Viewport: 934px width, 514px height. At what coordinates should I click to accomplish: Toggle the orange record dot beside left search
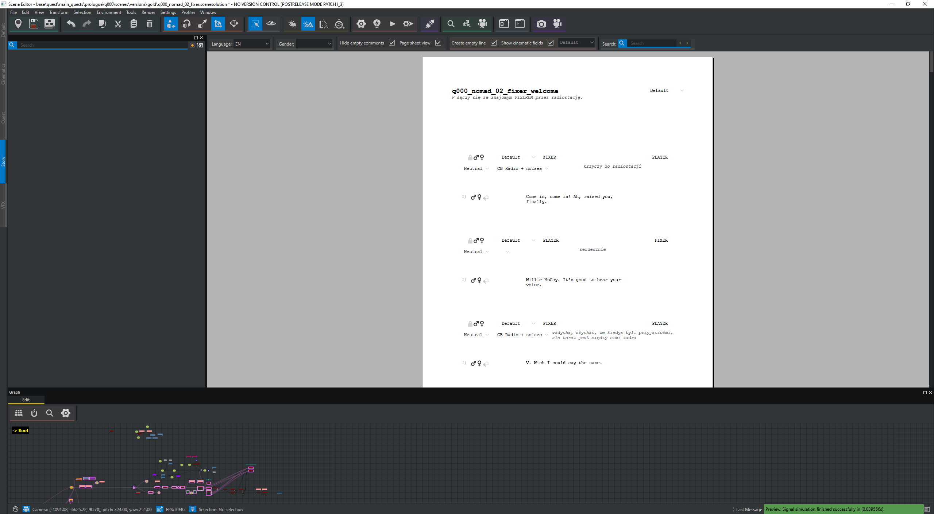coord(192,45)
